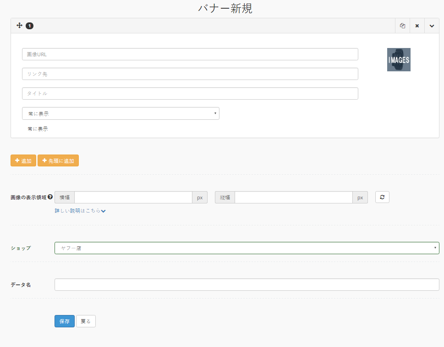Open the ショップ dropdown showing ヤフー店

click(247, 248)
